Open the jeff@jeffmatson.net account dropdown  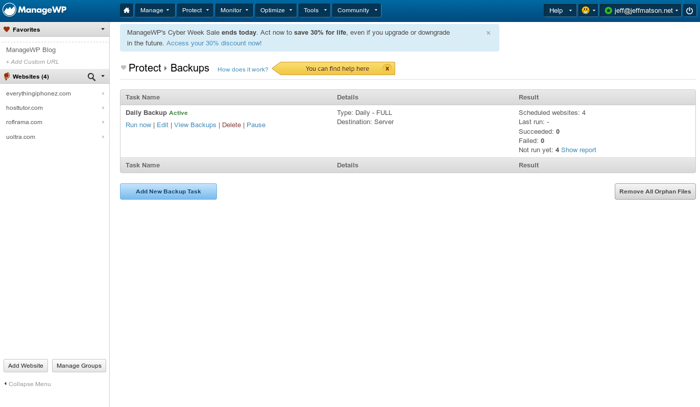click(641, 10)
